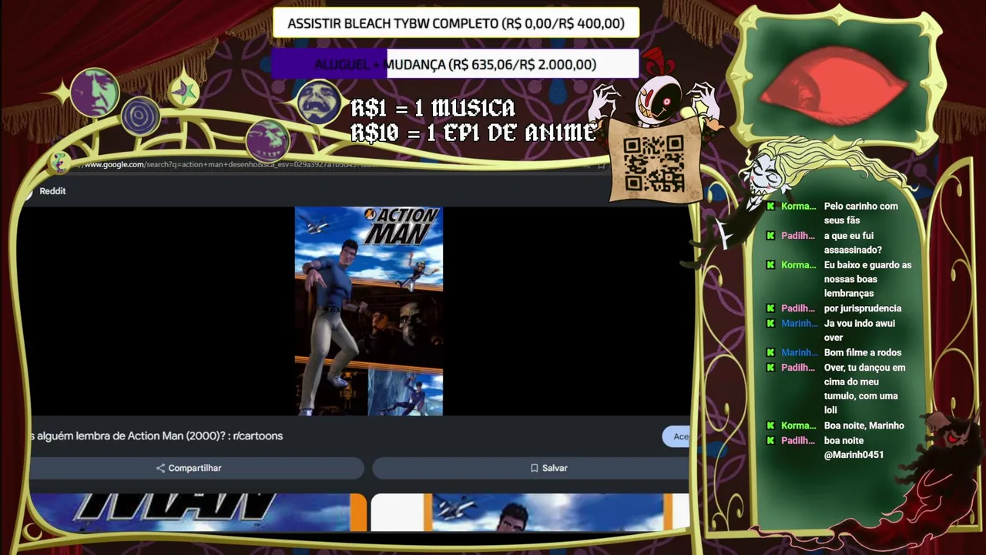Click the K badge beside 'a que eu fui assassinado?'

click(770, 236)
